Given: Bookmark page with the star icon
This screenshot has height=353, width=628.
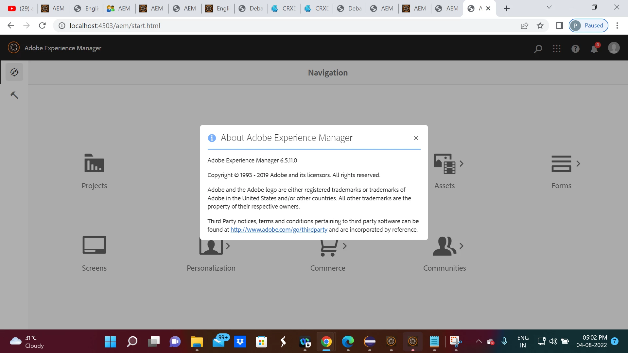Looking at the screenshot, I should click(x=540, y=25).
